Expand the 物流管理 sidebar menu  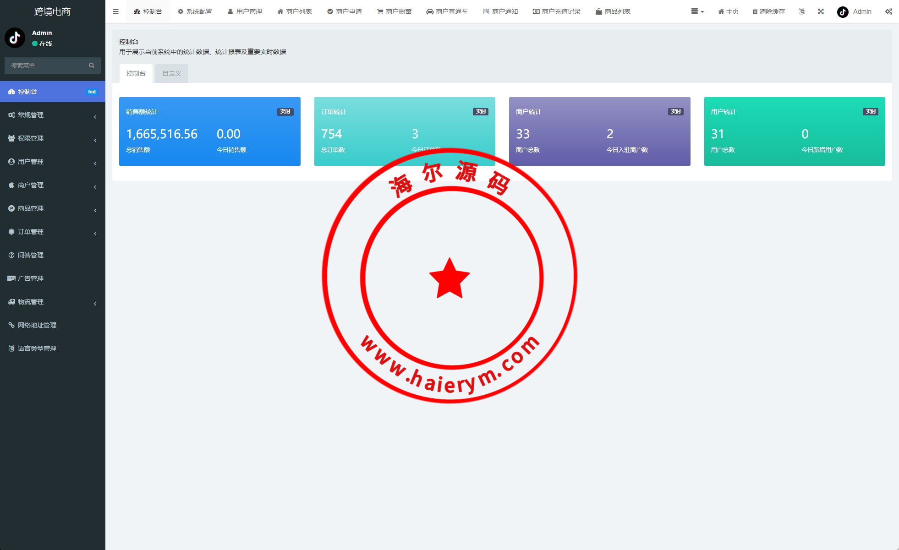pos(52,302)
